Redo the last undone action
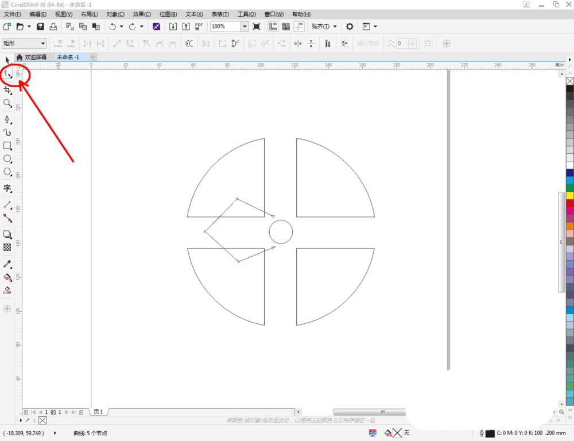The width and height of the screenshot is (574, 441). pyautogui.click(x=132, y=26)
